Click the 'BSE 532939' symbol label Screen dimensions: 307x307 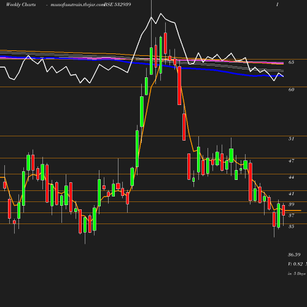(118, 4)
